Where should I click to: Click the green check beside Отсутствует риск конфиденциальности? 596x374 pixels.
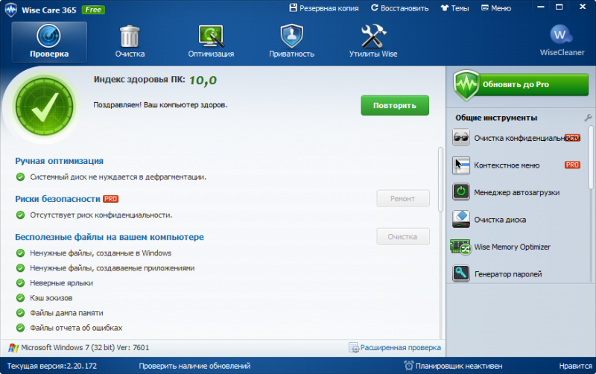click(x=21, y=215)
